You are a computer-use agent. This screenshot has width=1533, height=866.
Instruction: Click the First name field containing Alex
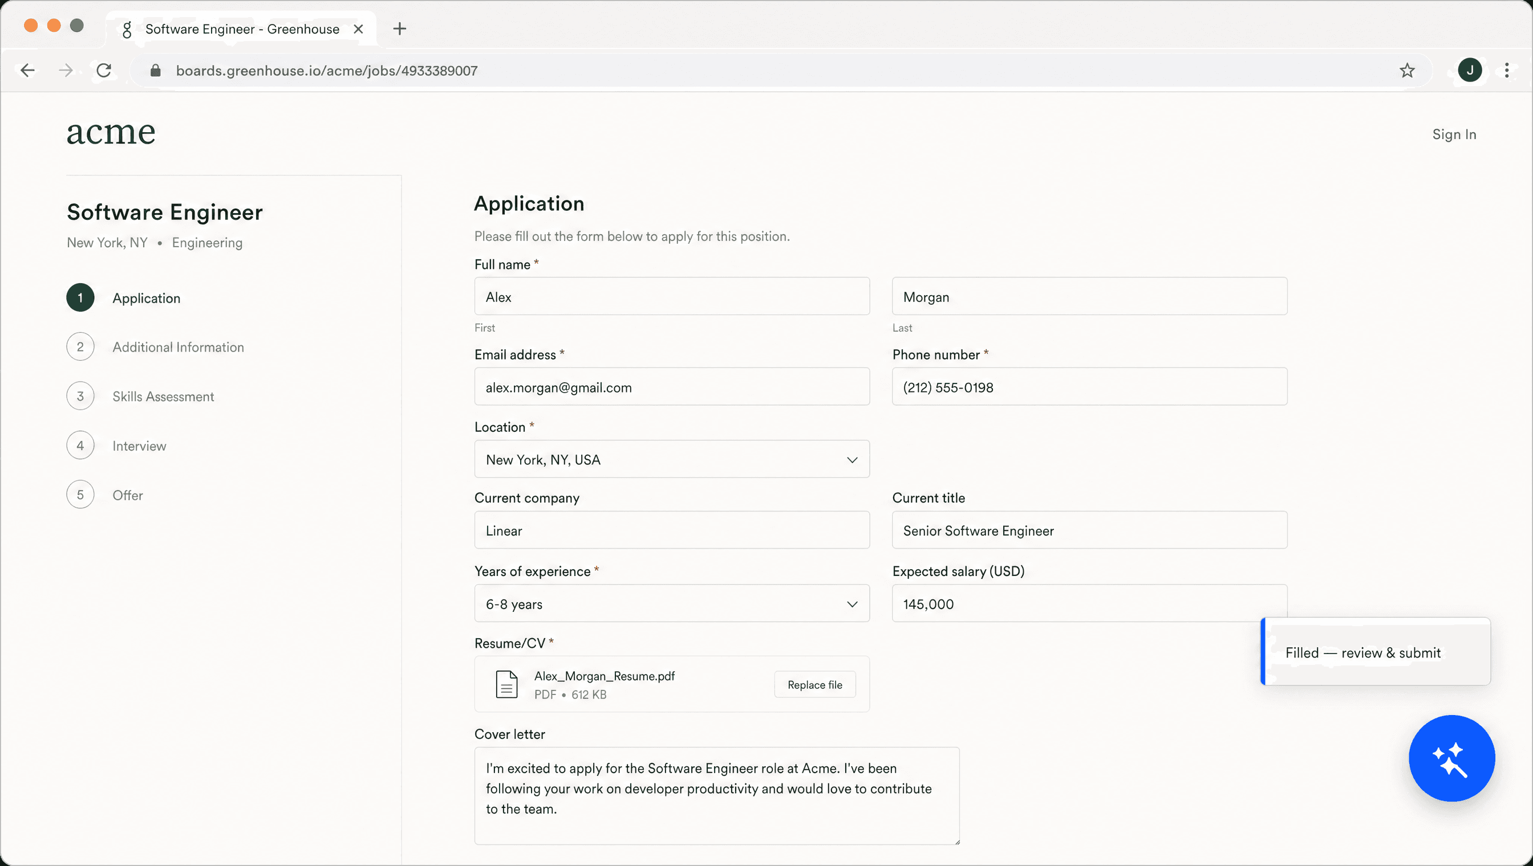point(672,296)
